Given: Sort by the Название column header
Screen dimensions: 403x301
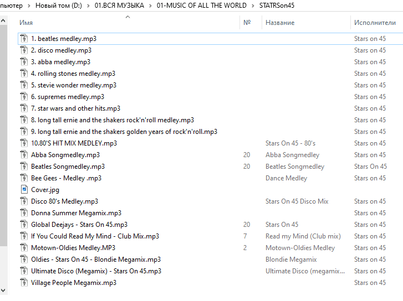Looking at the screenshot, I should pos(280,23).
